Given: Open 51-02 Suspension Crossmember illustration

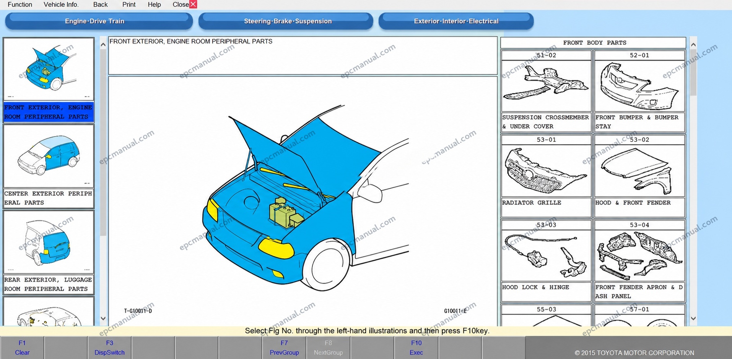Looking at the screenshot, I should [546, 86].
